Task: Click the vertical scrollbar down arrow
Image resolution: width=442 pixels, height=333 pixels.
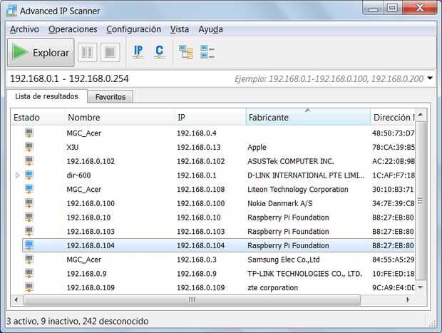Action: 421,287
